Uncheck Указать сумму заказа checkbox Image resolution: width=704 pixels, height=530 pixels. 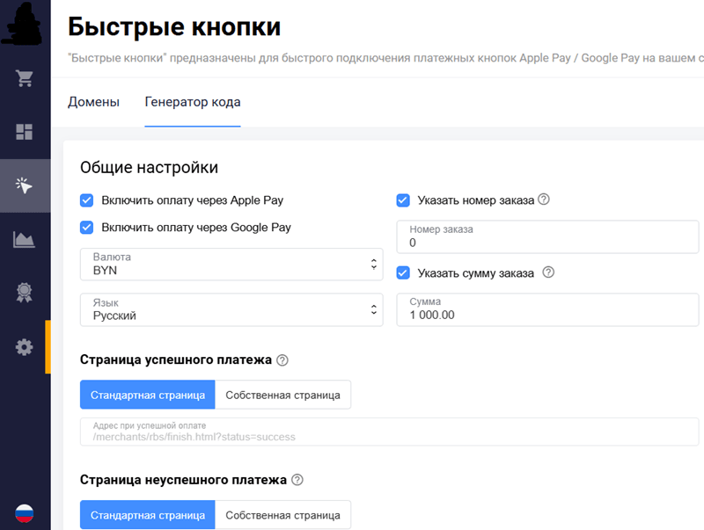tap(403, 272)
